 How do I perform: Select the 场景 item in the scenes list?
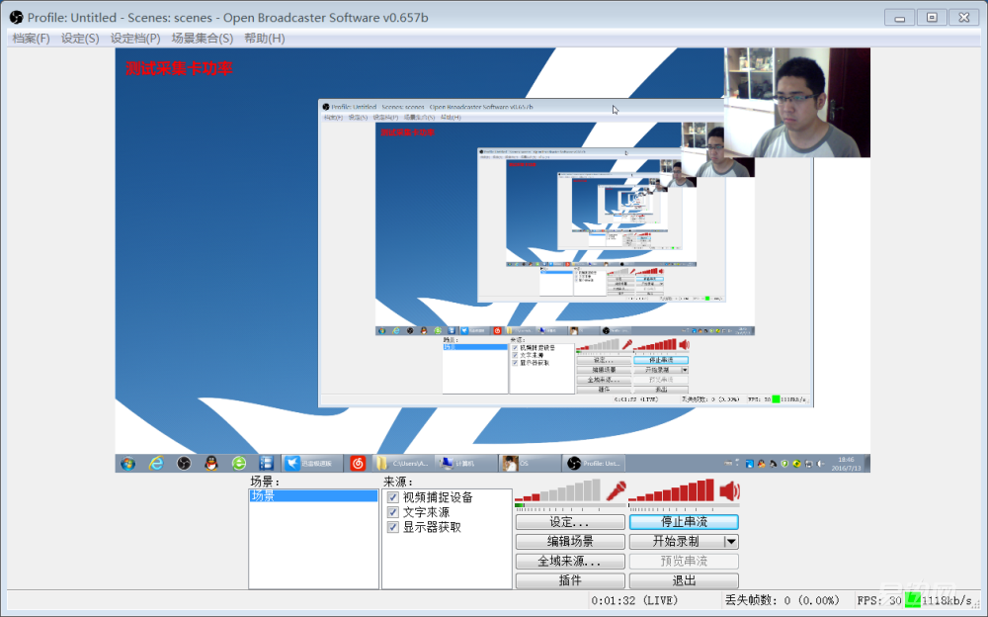coord(312,496)
